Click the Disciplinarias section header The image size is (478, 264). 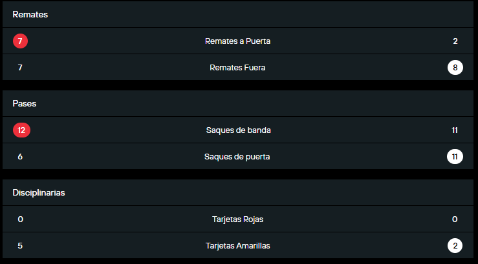pyautogui.click(x=39, y=192)
